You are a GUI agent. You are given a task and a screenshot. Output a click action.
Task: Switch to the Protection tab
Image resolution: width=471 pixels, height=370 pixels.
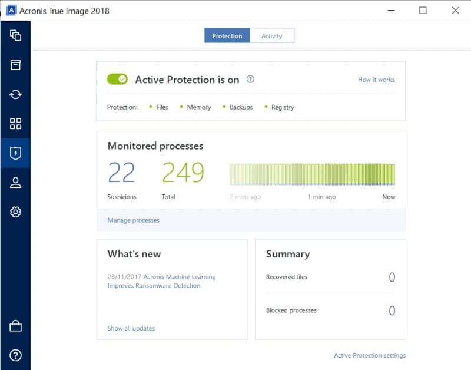click(227, 36)
